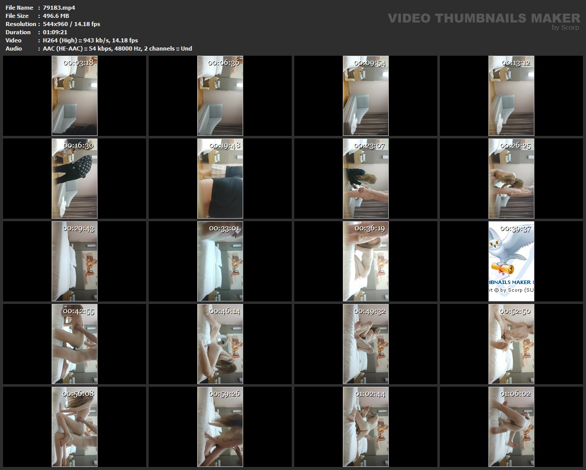Select the thumbnail marked 00:29:43

click(x=75, y=262)
